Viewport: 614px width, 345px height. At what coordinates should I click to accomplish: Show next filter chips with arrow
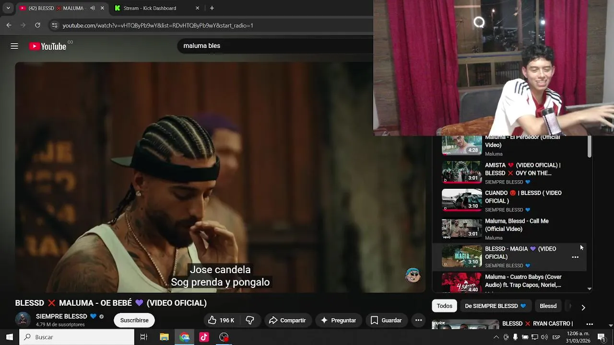[583, 307]
